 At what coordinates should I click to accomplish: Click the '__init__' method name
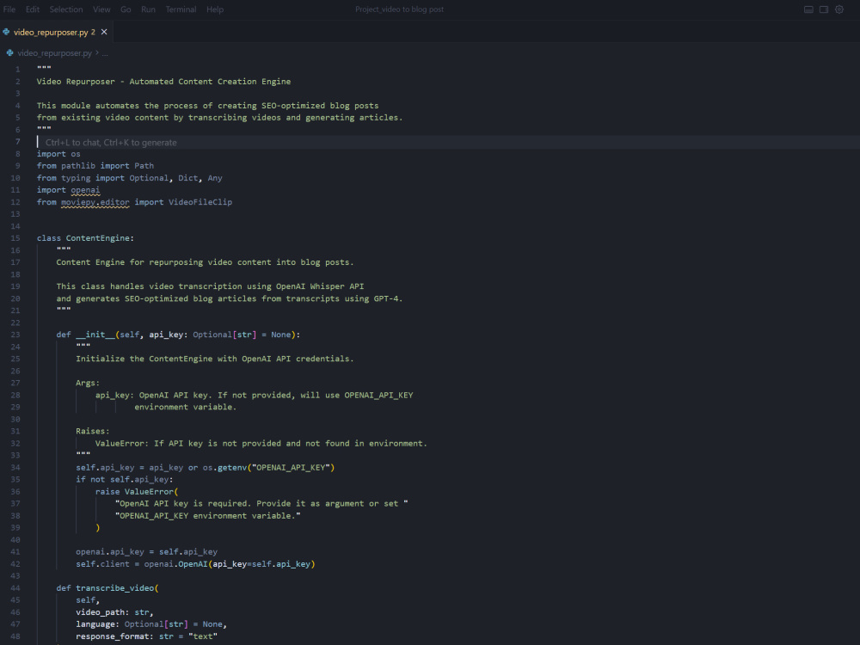(x=95, y=335)
